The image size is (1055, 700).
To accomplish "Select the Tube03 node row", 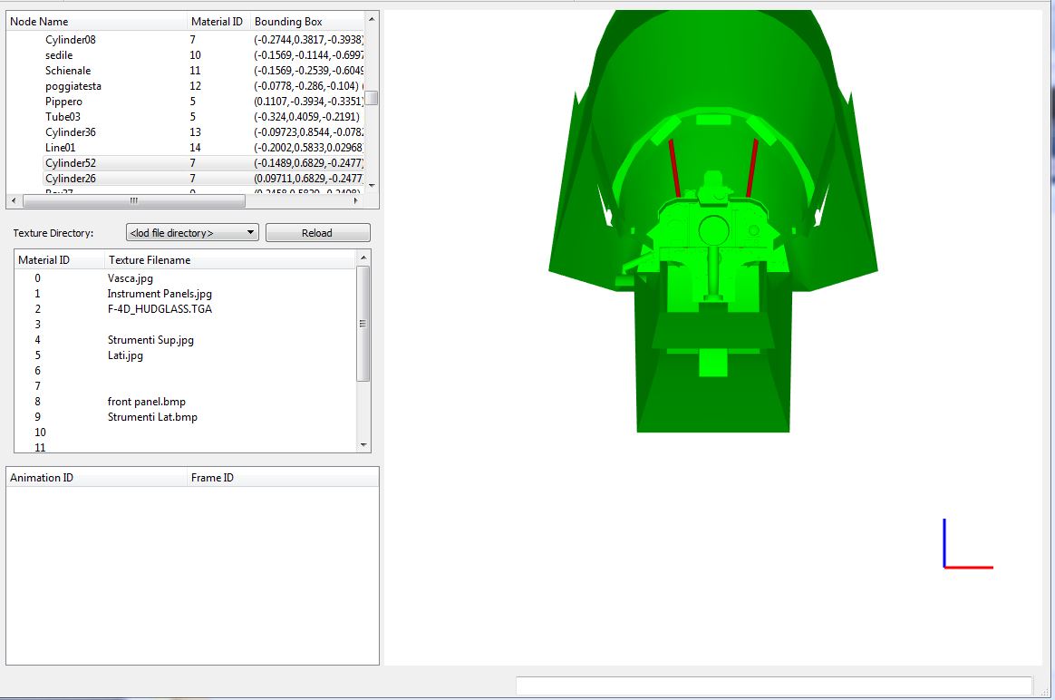I will pyautogui.click(x=186, y=117).
